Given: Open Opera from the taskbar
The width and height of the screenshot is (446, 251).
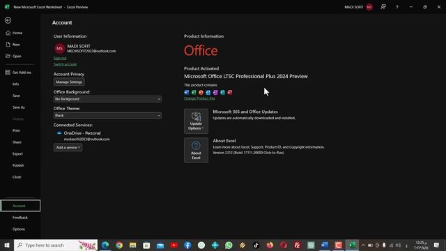Looking at the screenshot, I should click(284, 245).
